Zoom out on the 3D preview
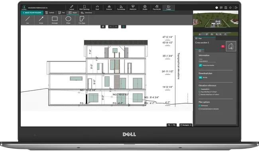The height and width of the screenshot is (152, 259). pyautogui.click(x=220, y=34)
